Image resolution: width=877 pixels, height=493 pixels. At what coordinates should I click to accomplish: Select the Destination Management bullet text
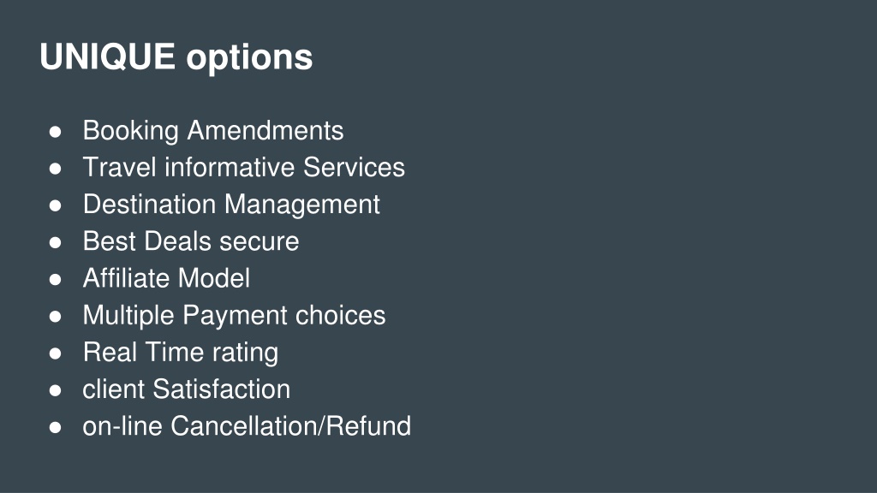[x=231, y=205]
